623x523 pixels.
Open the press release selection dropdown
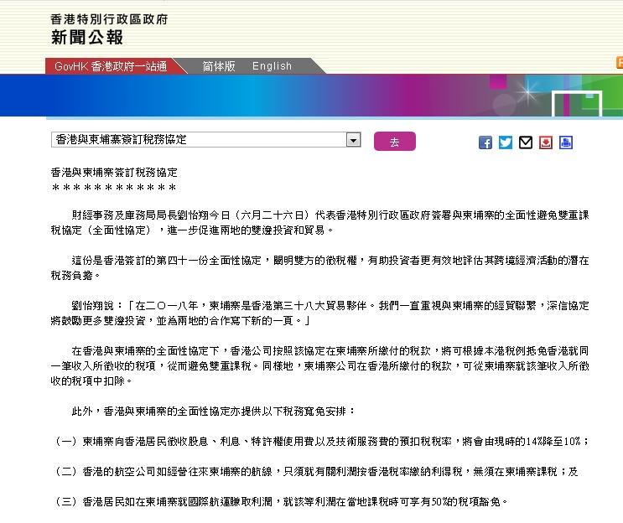tap(205, 140)
